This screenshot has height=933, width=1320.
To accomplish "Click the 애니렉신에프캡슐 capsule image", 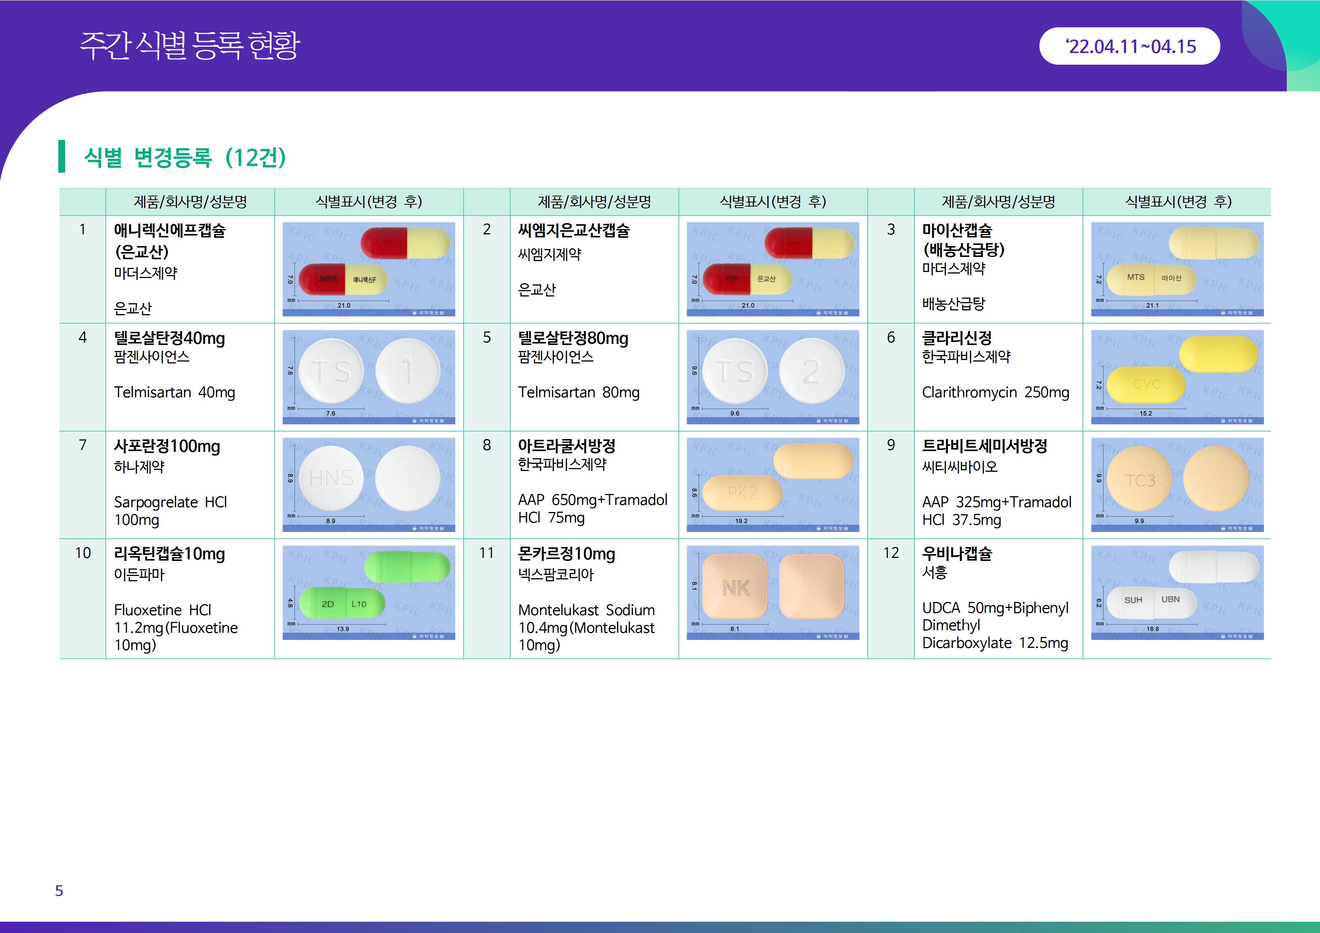I will pos(368,269).
